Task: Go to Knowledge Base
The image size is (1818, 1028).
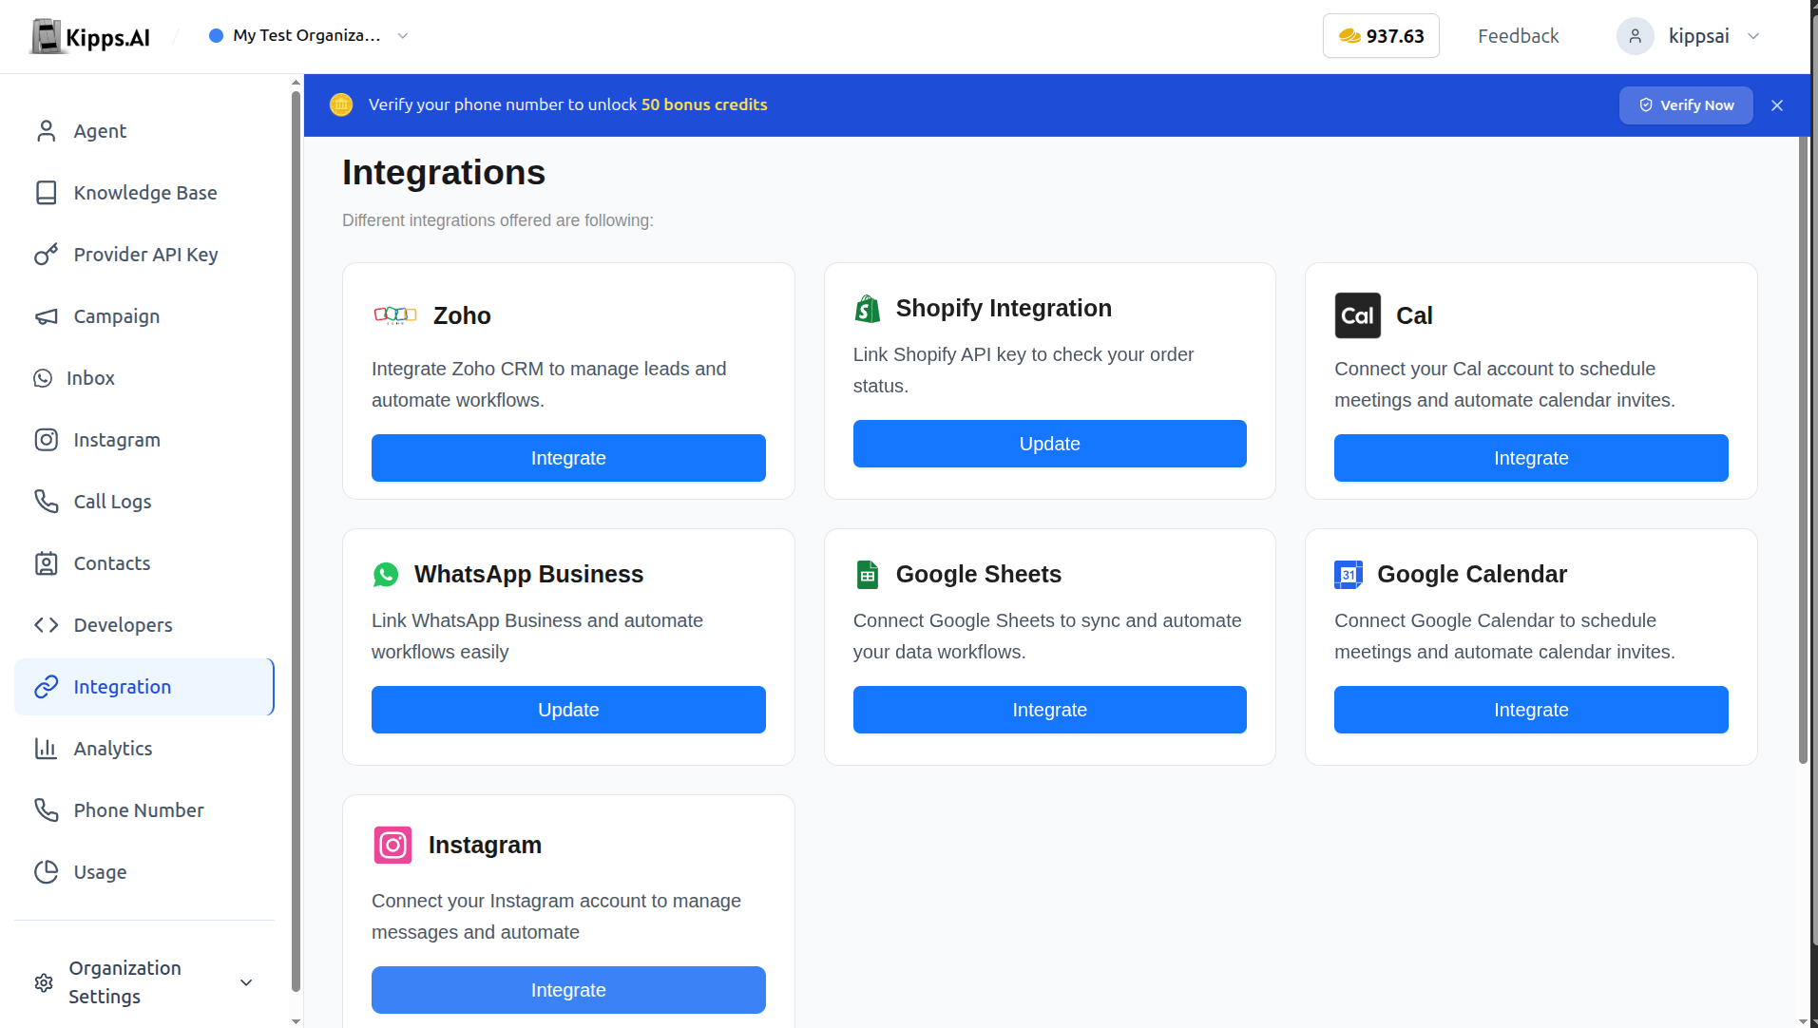Action: click(x=144, y=193)
